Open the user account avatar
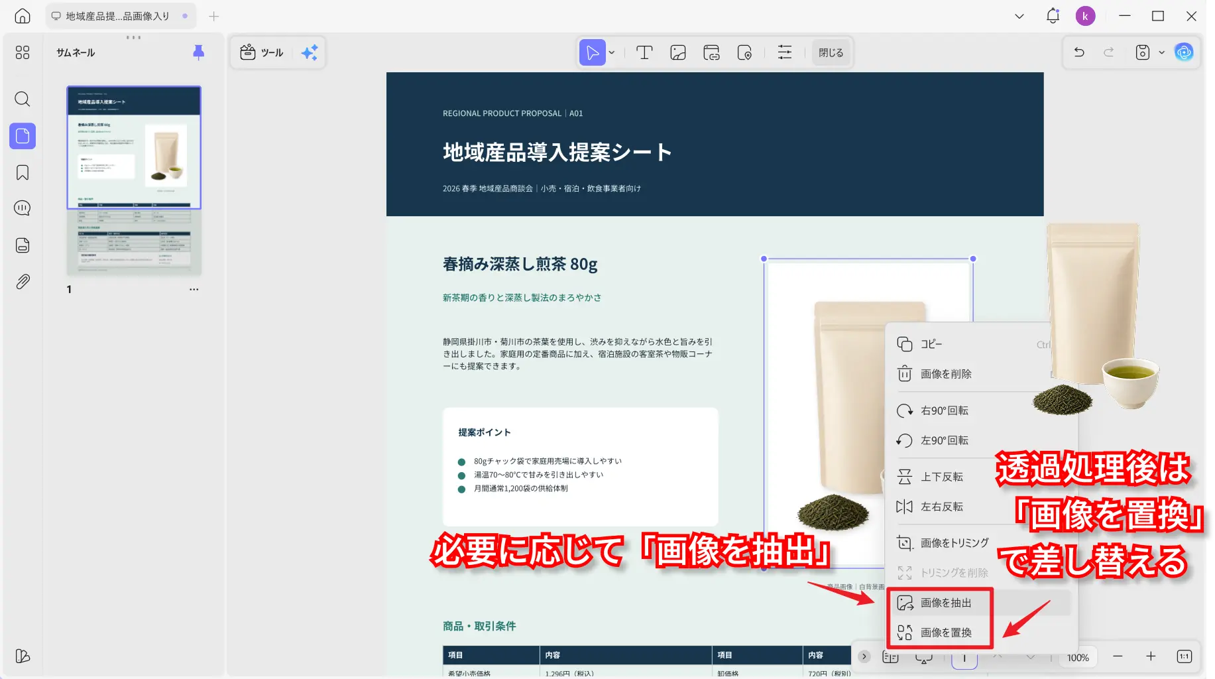The image size is (1215, 679). pyautogui.click(x=1085, y=16)
